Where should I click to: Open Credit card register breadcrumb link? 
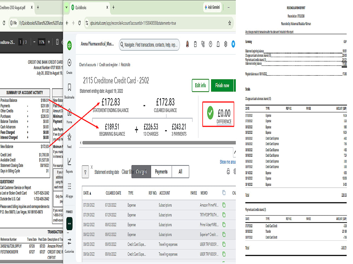pos(108,65)
